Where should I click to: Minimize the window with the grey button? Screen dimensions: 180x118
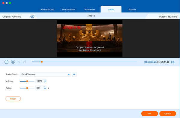(x=7, y=3)
